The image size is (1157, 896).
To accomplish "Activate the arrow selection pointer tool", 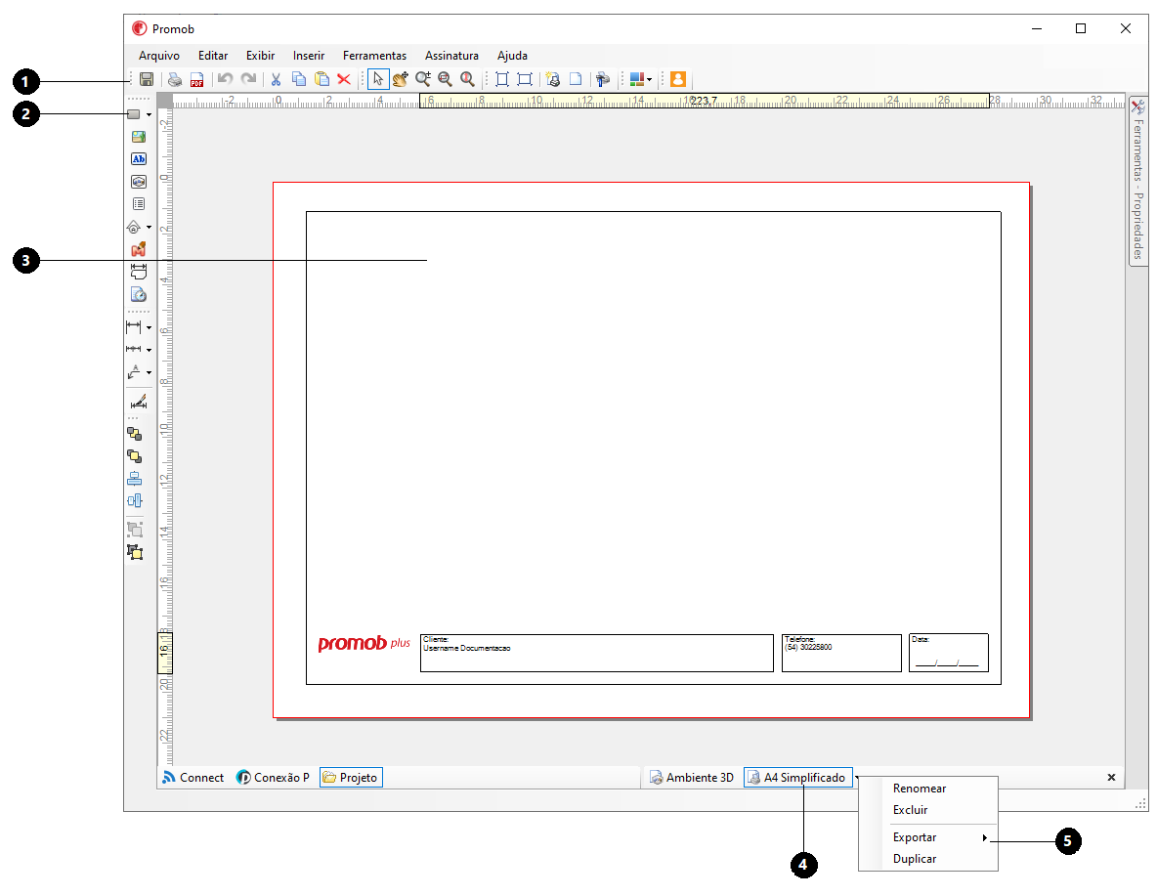I will [x=378, y=80].
